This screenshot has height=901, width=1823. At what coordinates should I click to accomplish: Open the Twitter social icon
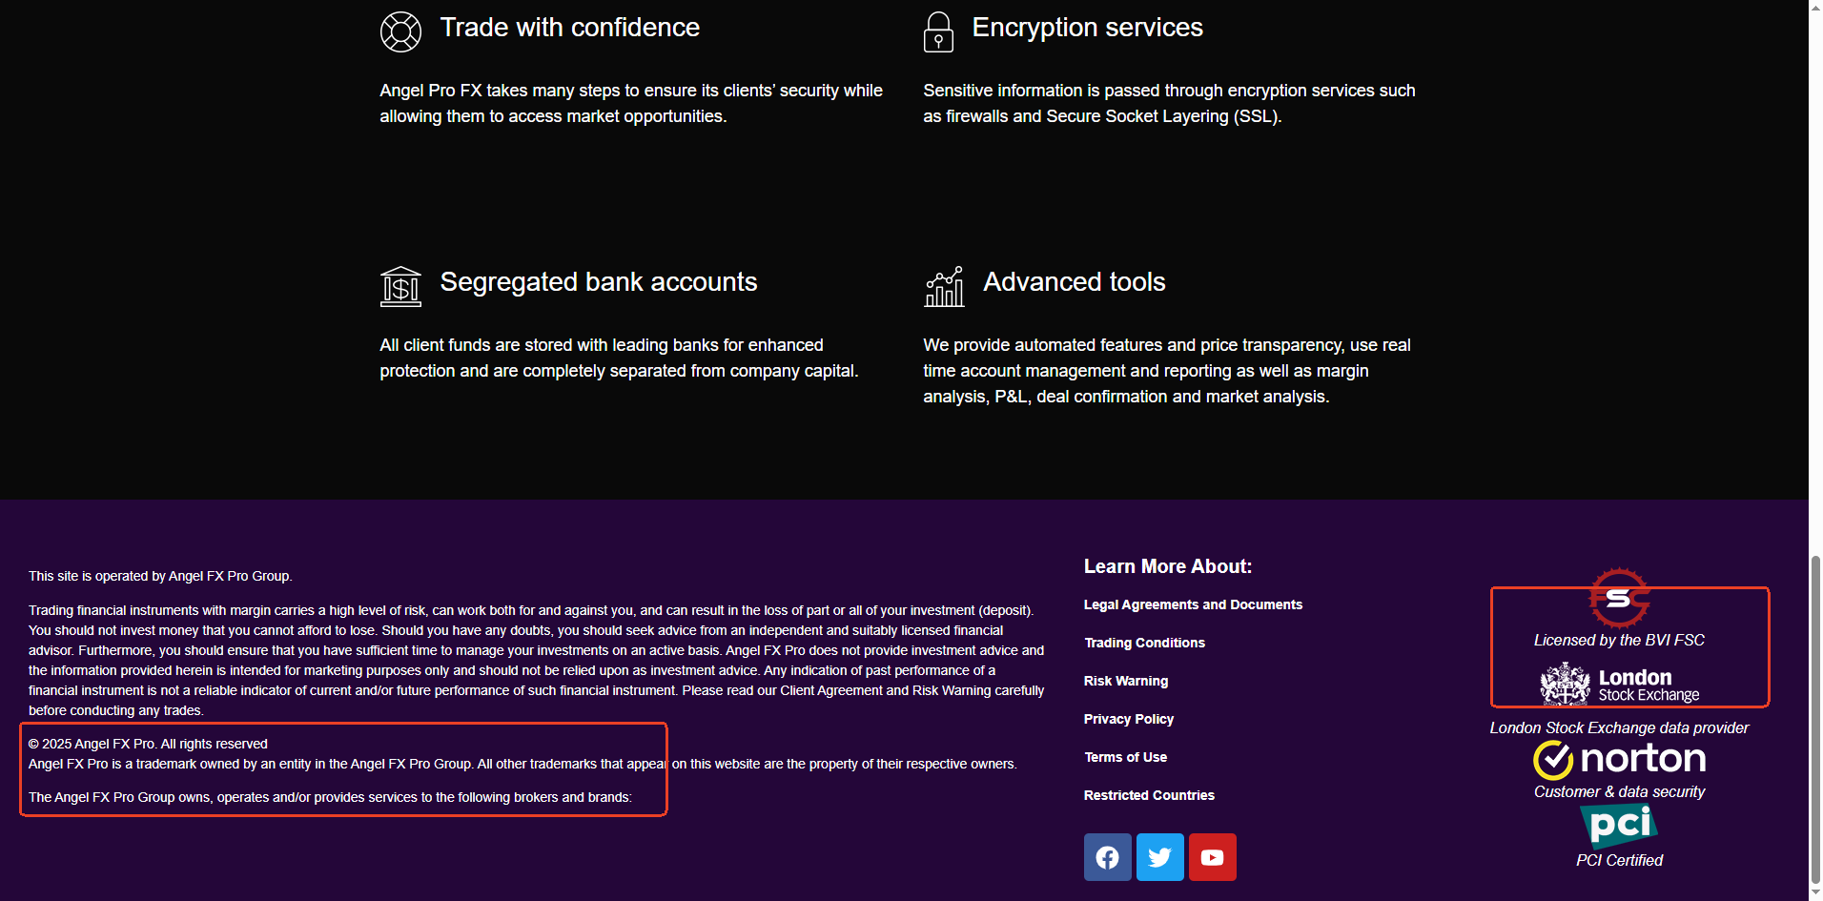[x=1159, y=857]
